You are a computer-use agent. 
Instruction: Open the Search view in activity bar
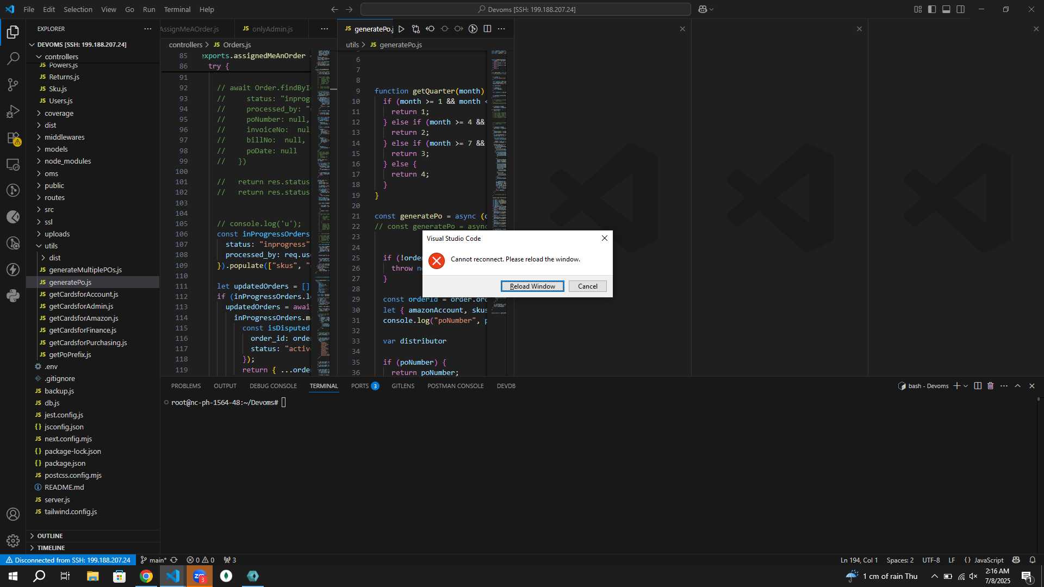click(13, 58)
